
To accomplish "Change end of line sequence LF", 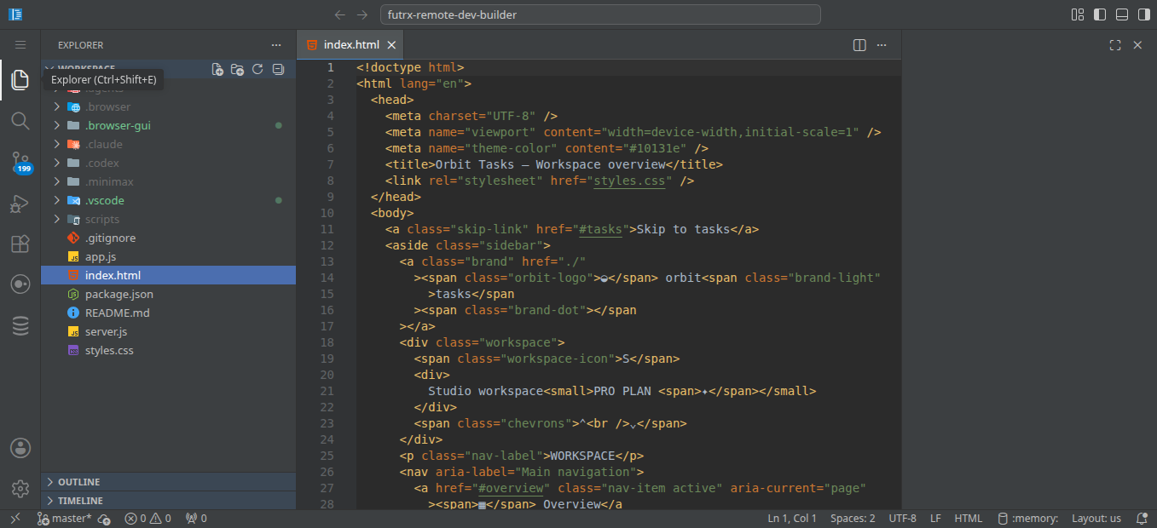I will click(x=935, y=518).
